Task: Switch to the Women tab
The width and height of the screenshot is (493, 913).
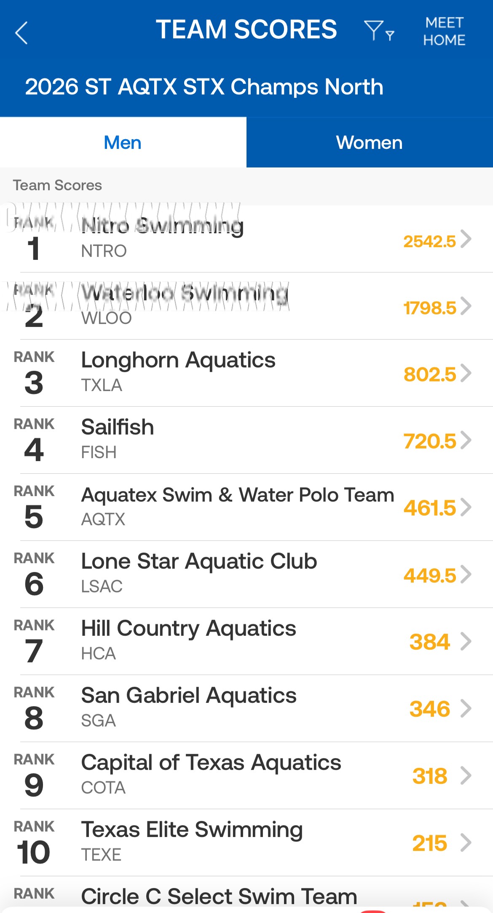Action: point(369,143)
